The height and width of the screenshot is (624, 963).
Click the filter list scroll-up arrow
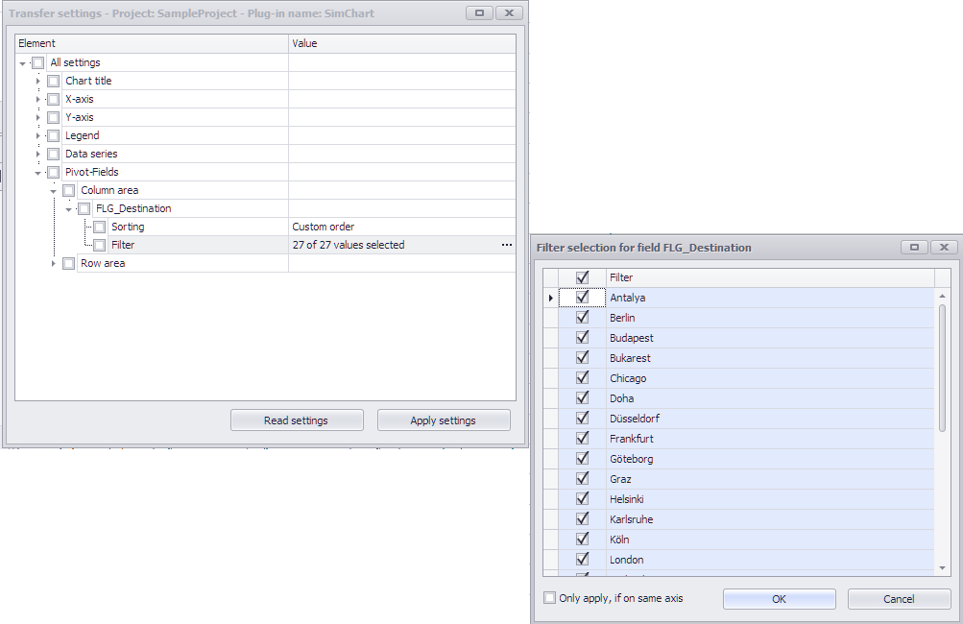click(x=942, y=297)
